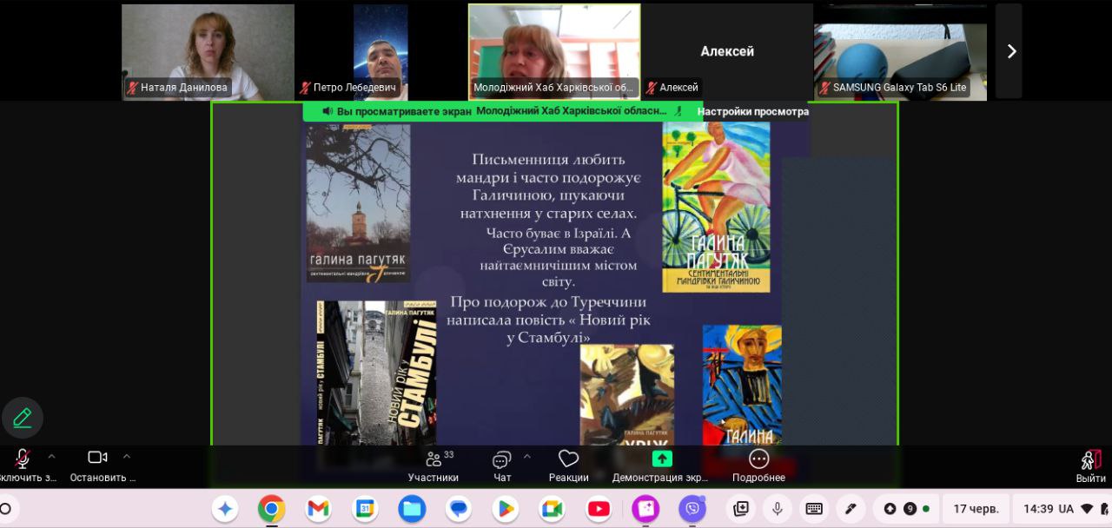This screenshot has height=528, width=1112.
Task: Open Files app from shelf
Action: click(x=412, y=509)
